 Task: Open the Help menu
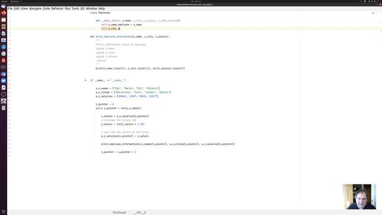click(x=101, y=8)
